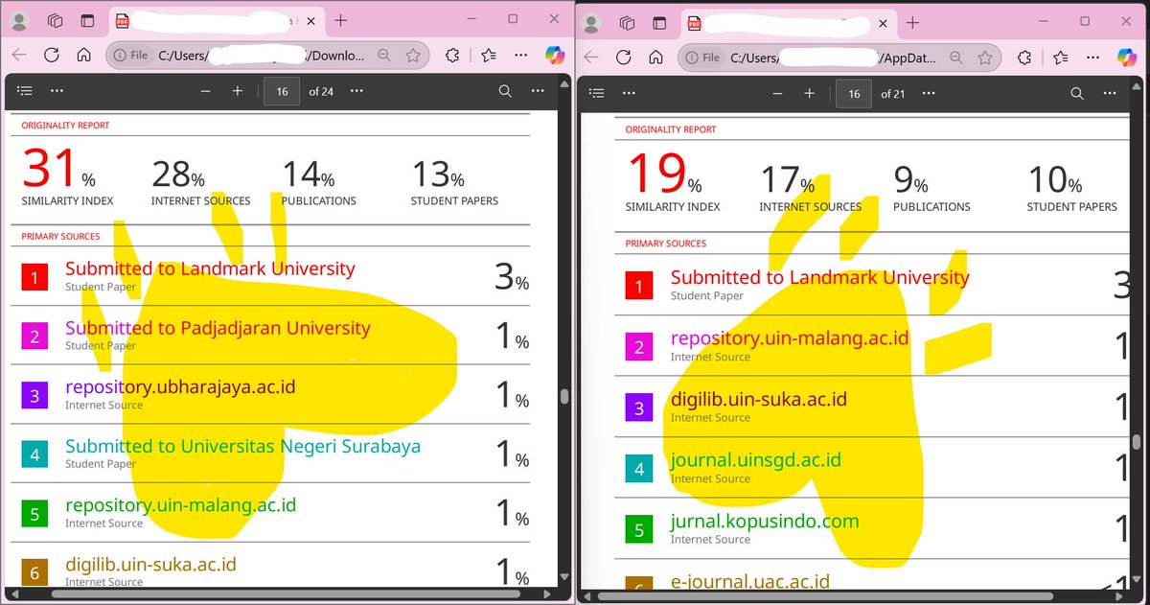Screen dimensions: 1150x605
Task: Open favorites list in left window
Action: tap(489, 56)
